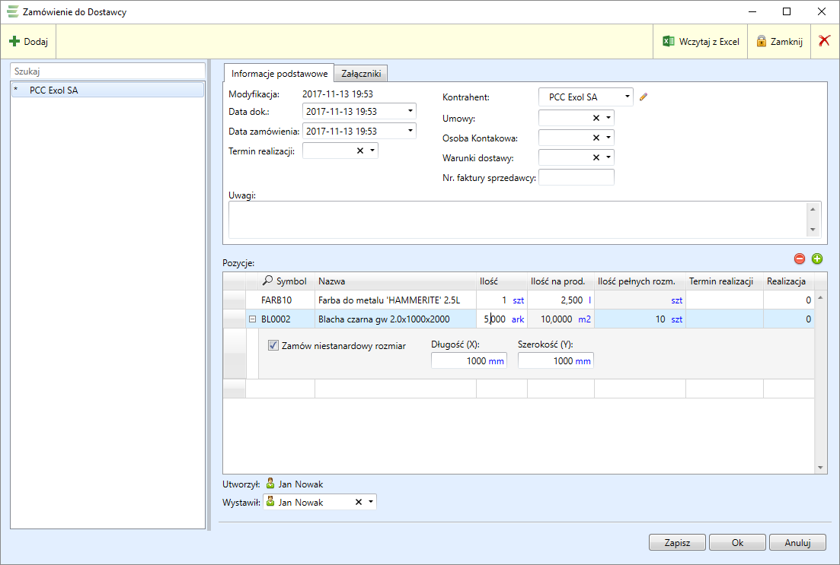Viewport: 840px width, 565px height.
Task: Toggle Zamów niestandardowy rozmiar checkbox
Action: coord(273,345)
